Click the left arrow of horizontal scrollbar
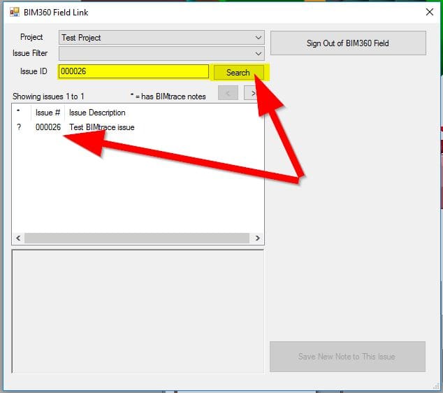This screenshot has height=393, width=443. (18, 238)
